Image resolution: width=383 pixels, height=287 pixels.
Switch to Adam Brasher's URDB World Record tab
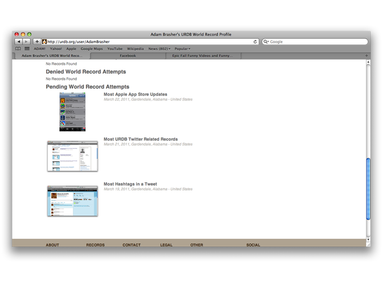52,55
